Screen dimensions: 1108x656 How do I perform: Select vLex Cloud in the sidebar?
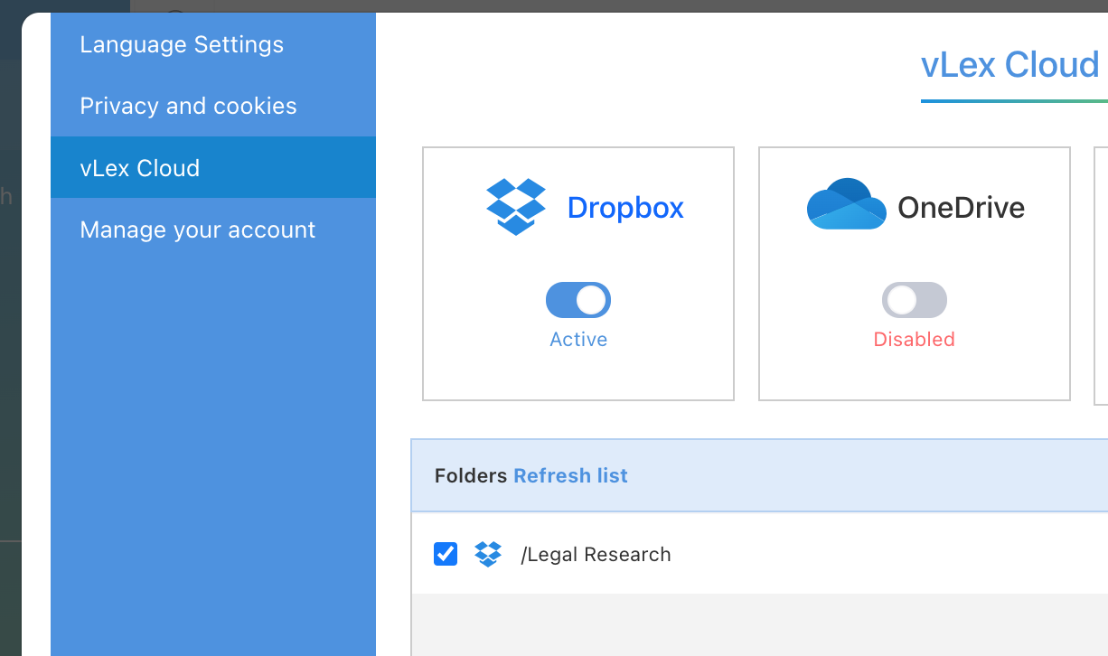tap(213, 167)
